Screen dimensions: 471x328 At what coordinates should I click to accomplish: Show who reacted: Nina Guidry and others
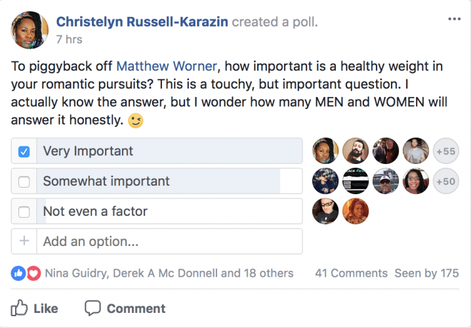(169, 273)
